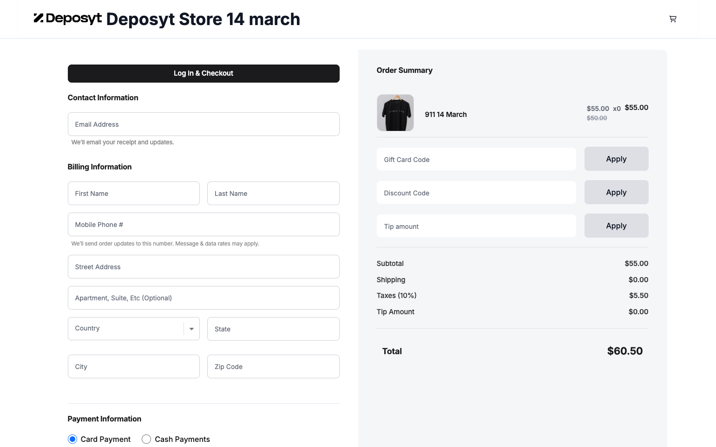Click the Subtotal label
716x447 pixels.
[390, 263]
